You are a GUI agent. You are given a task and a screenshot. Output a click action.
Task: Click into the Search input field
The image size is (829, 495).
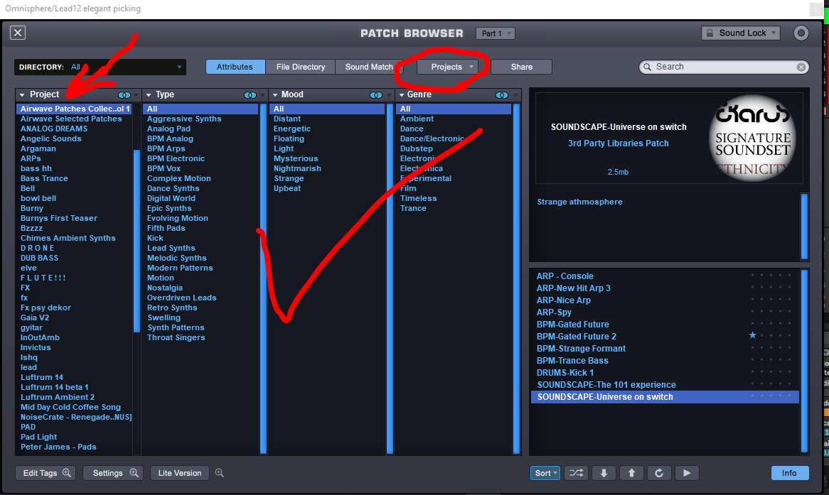[x=723, y=67]
